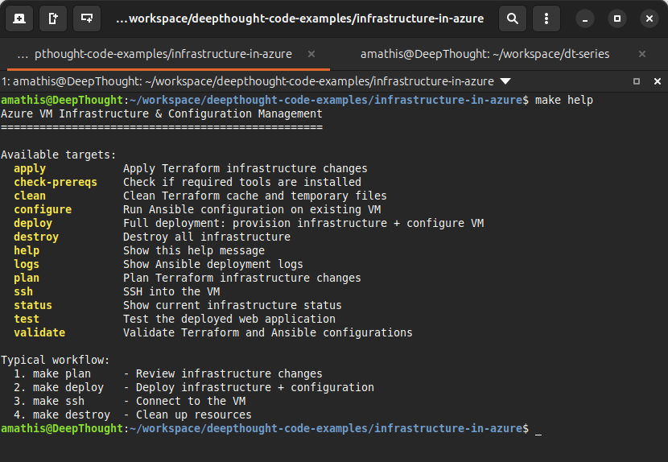
Task: Click the 'configure' target name
Action: [x=43, y=210]
